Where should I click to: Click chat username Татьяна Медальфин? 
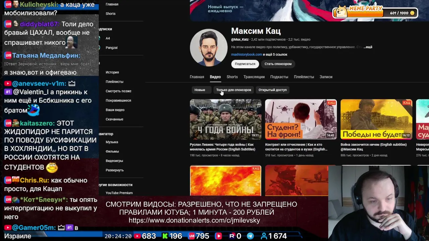click(x=46, y=56)
